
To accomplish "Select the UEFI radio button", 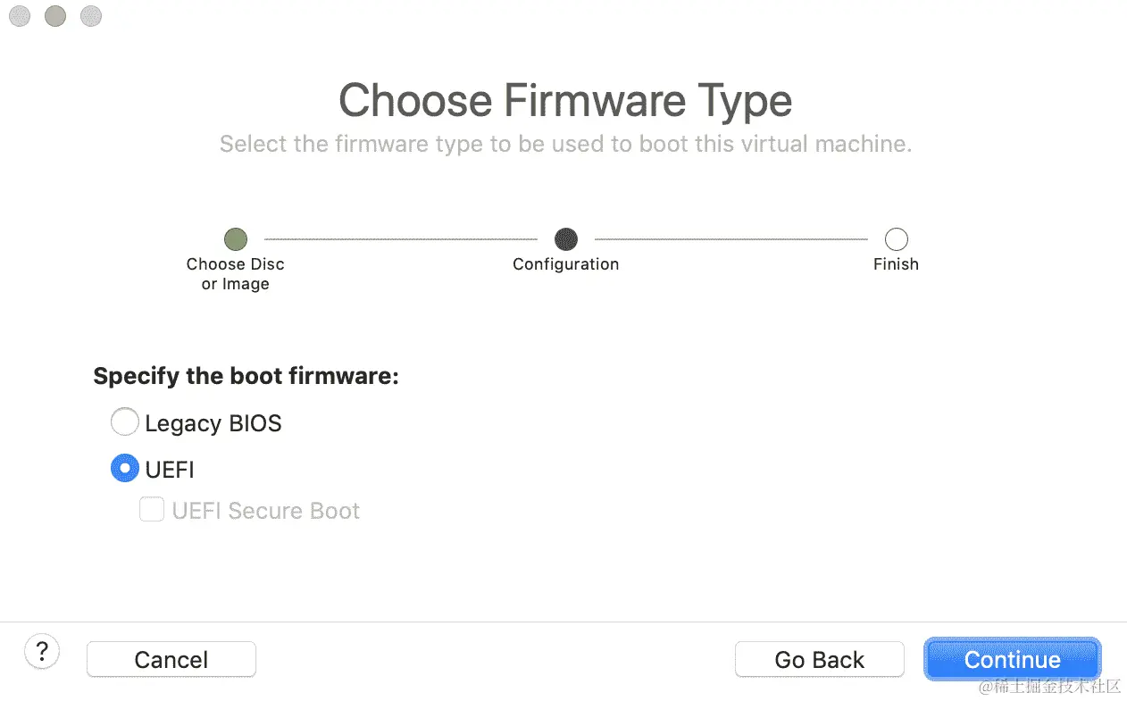I will pos(124,468).
